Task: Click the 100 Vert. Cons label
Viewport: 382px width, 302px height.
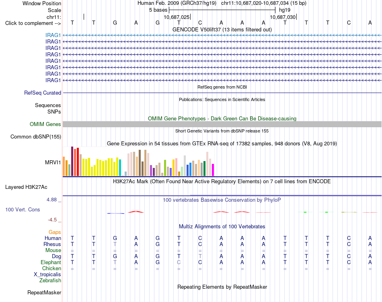Action: coord(23,209)
